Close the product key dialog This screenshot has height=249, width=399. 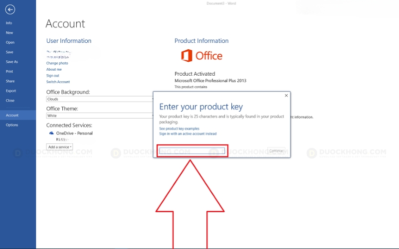(286, 96)
